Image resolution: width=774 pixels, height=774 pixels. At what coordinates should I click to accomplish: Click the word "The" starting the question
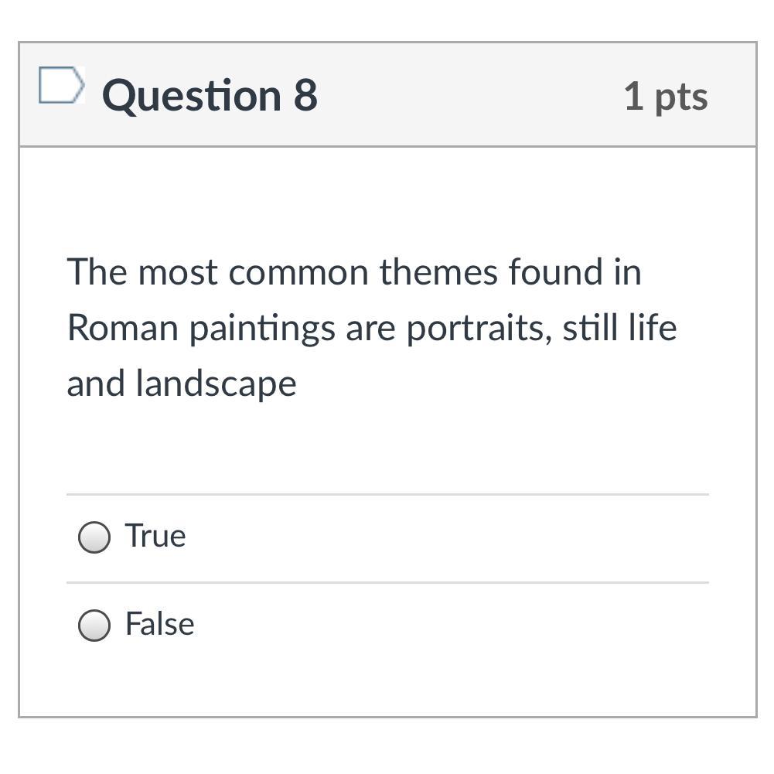click(97, 272)
